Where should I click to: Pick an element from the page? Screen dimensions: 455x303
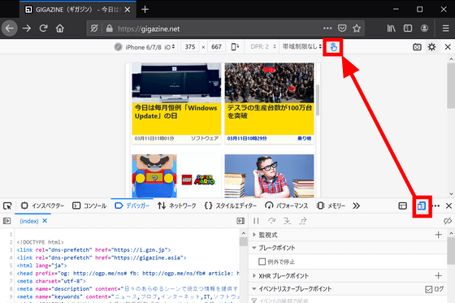click(x=7, y=206)
